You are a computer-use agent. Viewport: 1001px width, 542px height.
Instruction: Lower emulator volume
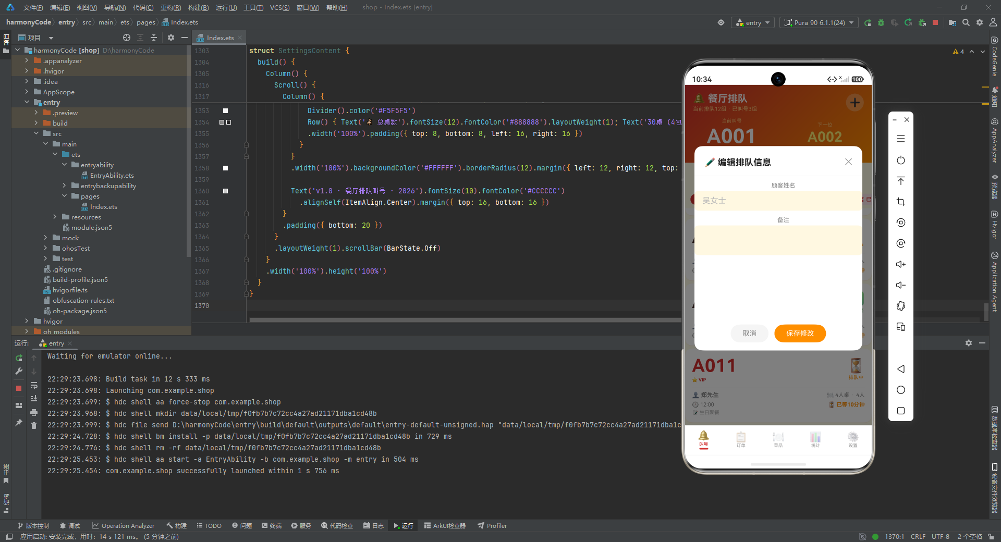pos(901,285)
